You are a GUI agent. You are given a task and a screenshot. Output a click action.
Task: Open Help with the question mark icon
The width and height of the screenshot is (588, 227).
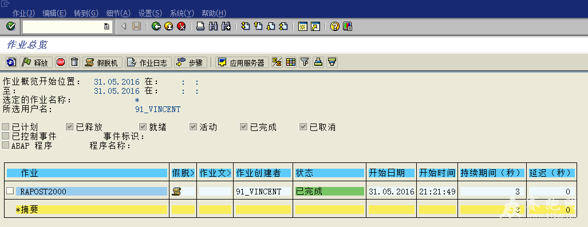[x=334, y=27]
